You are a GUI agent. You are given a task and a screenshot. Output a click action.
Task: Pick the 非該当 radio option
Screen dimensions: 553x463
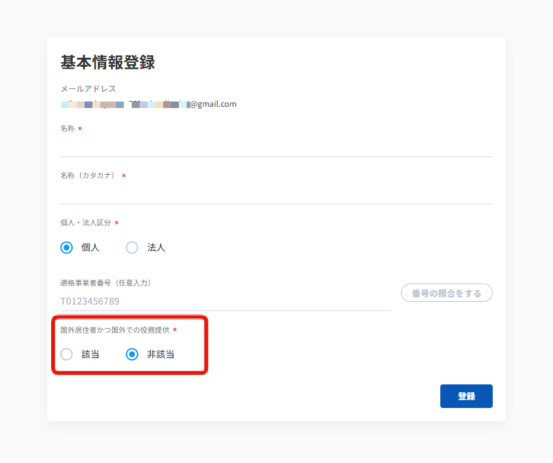tap(132, 354)
